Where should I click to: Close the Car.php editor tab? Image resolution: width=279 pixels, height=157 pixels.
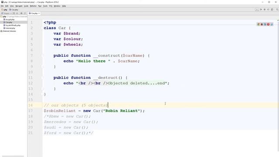point(39,14)
